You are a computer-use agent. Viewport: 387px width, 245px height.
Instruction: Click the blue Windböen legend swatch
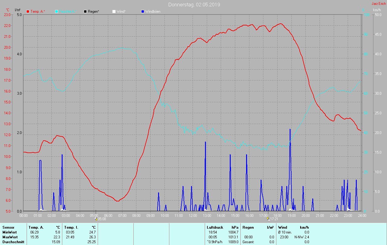[x=143, y=11]
